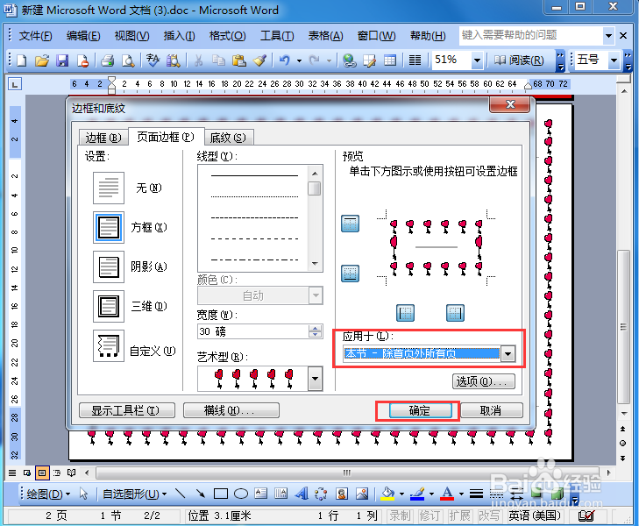This screenshot has width=639, height=526.
Task: Click the Arrow drawing tool icon
Action: click(x=201, y=494)
